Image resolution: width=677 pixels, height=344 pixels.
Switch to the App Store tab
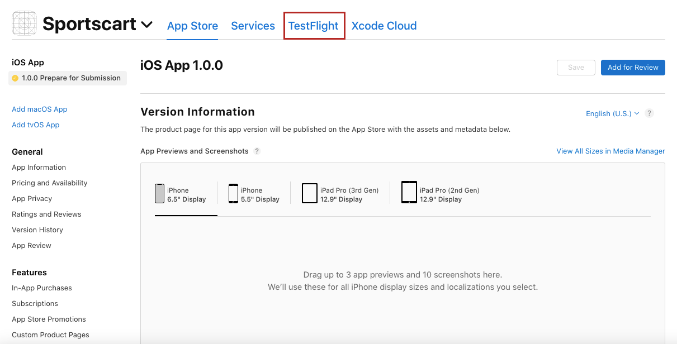pyautogui.click(x=192, y=26)
